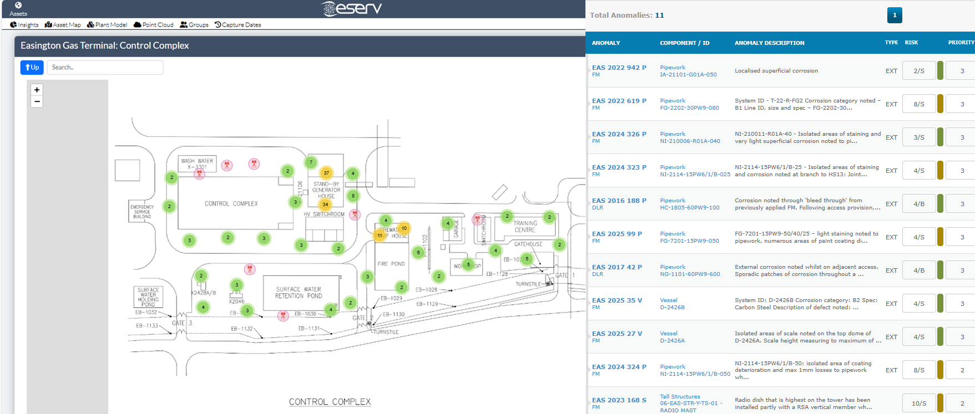The width and height of the screenshot is (975, 414).
Task: Select green marker 4 on the Garage
Action: pos(448,223)
